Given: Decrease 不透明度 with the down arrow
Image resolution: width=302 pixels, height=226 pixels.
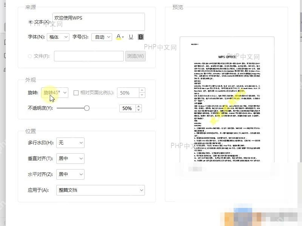Looking at the screenshot, I should [139, 110].
